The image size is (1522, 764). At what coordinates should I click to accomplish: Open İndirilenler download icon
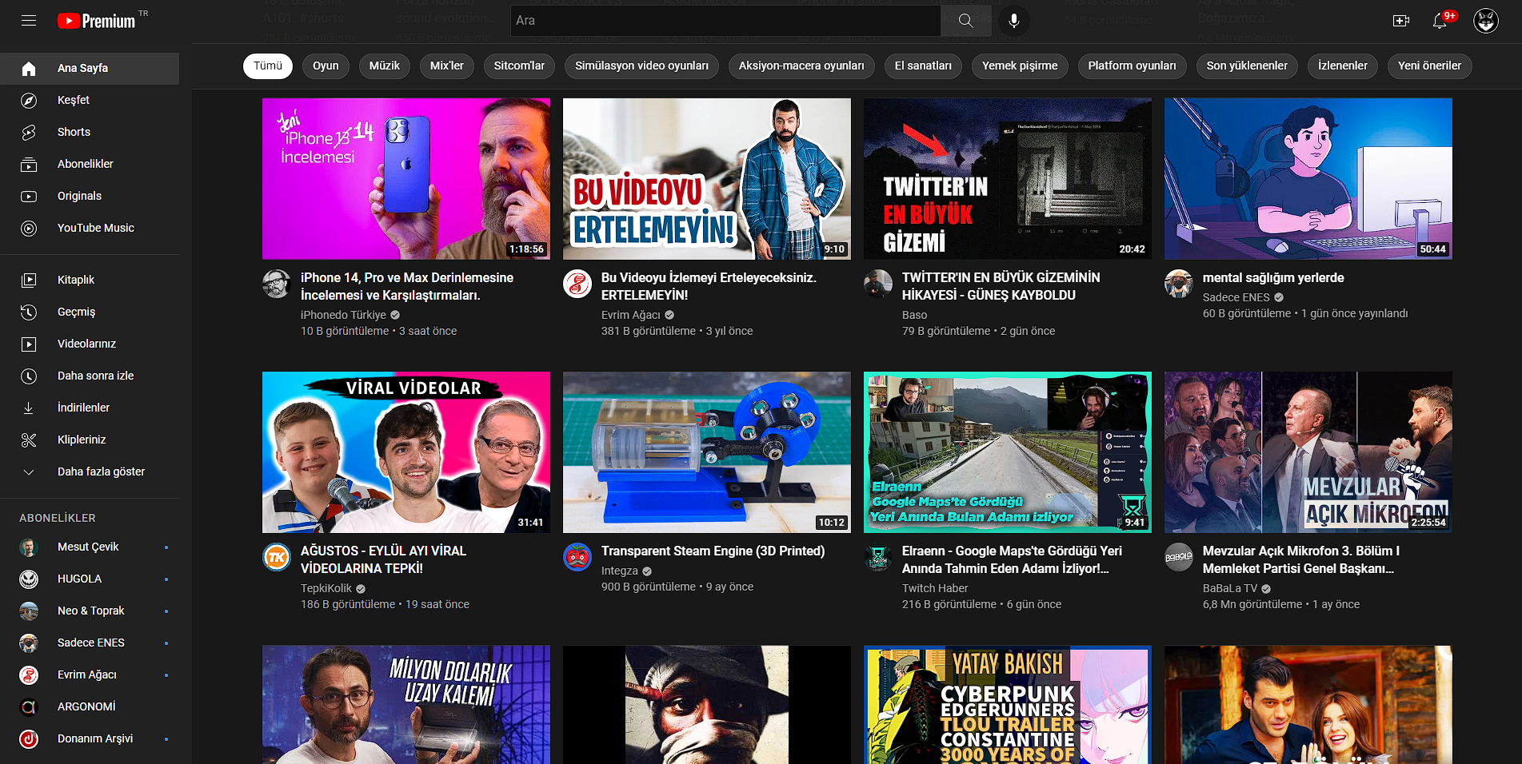point(29,408)
